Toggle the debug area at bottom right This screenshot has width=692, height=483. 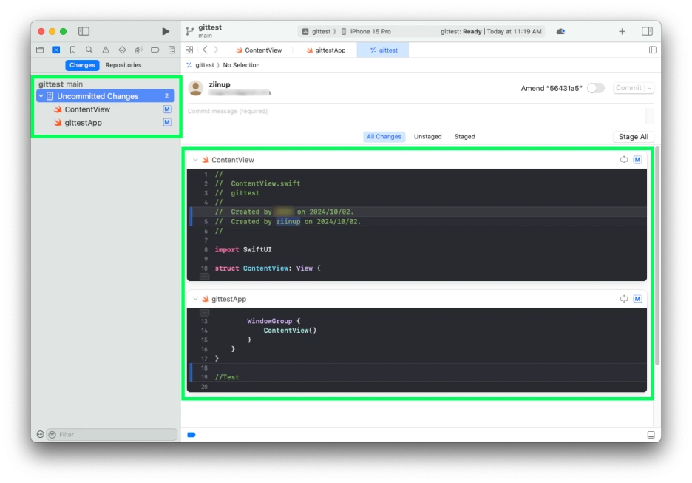click(651, 435)
